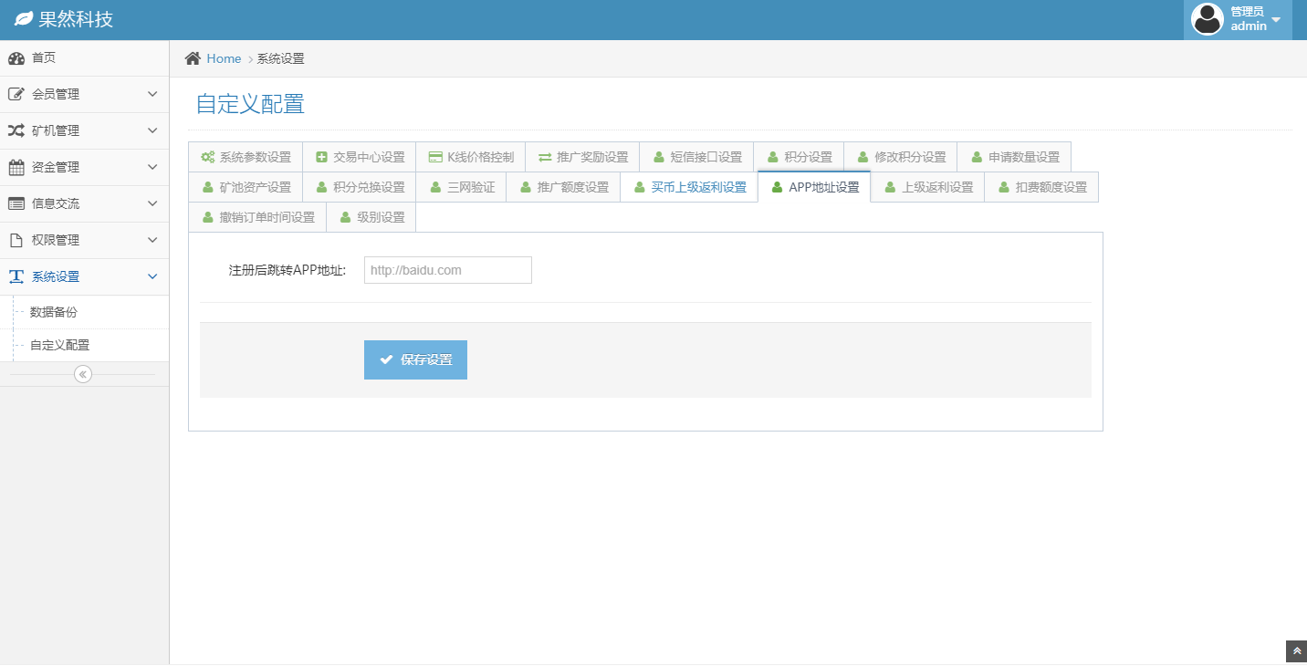
Task: Click the list icon beside 信息交流
Action: click(x=16, y=203)
